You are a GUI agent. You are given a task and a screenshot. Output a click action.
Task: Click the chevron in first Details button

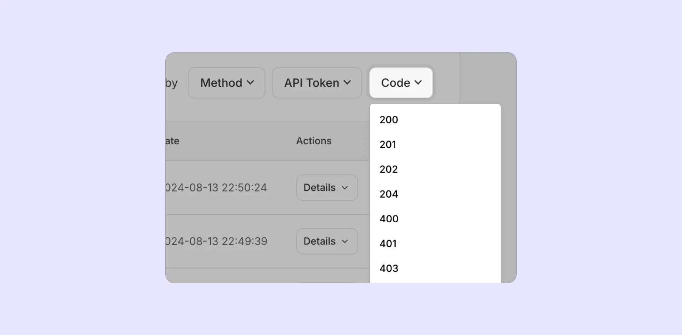(345, 188)
